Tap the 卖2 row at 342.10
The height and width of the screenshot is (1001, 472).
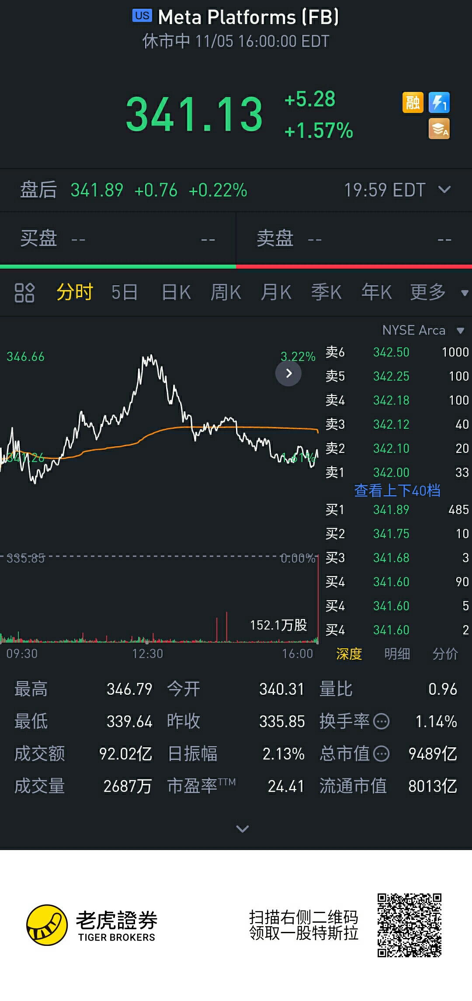(397, 448)
